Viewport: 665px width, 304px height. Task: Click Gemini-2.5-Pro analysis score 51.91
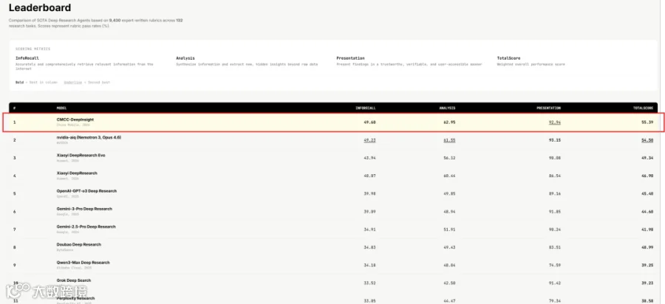449,229
